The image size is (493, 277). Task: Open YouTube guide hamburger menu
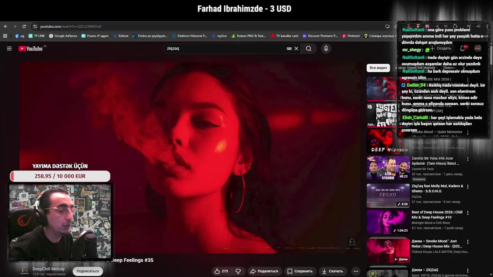[x=9, y=48]
